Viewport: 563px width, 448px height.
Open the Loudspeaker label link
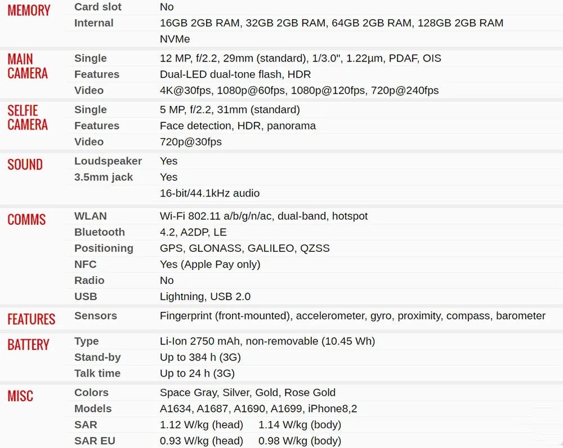(x=108, y=161)
